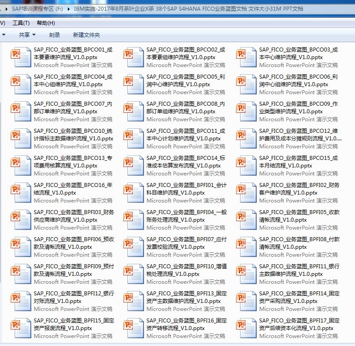Click file name text BPFI01_会计科目维护流程
355x346 pixels.
pyautogui.click(x=186, y=189)
